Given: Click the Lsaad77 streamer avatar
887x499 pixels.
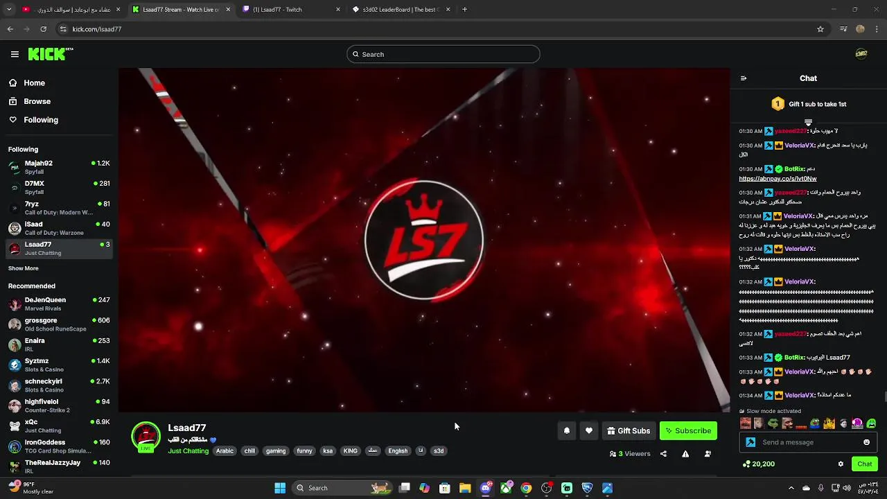Looking at the screenshot, I should 146,437.
